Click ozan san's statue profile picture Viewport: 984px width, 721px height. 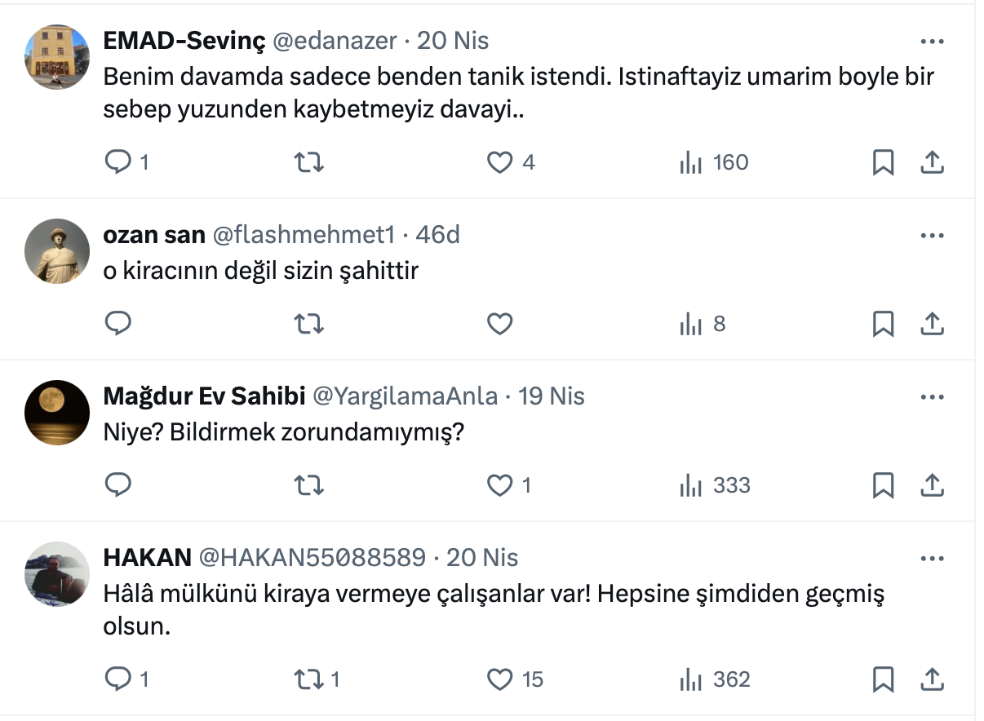click(57, 251)
